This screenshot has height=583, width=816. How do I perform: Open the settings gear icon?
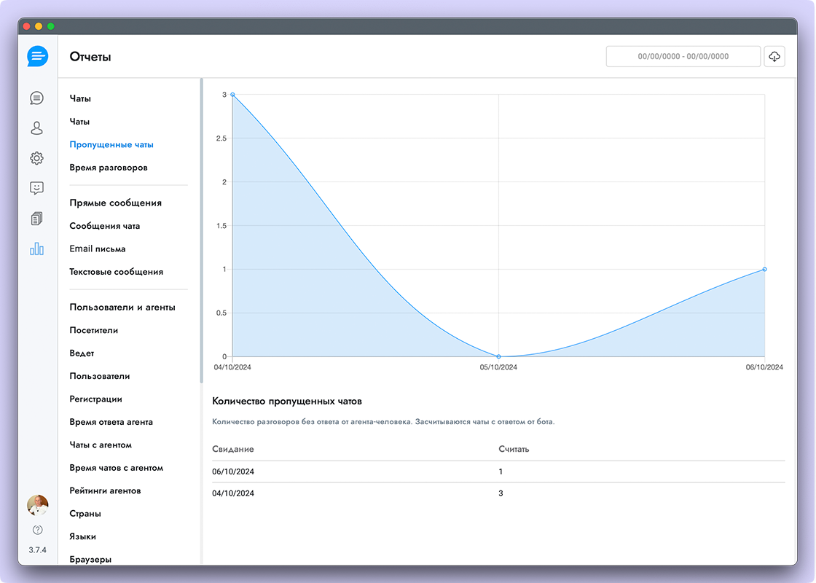pos(36,158)
